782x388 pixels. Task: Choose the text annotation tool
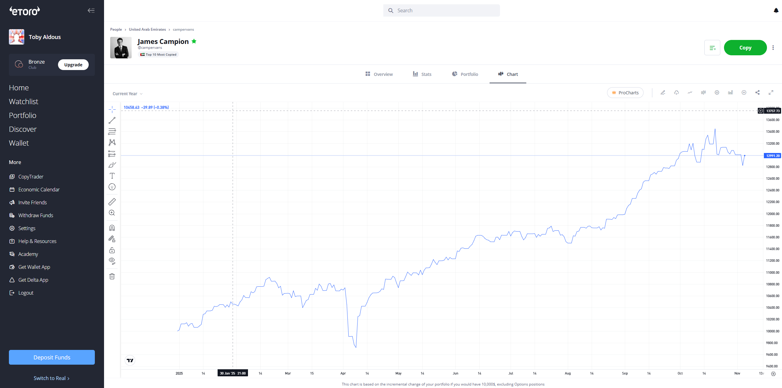tap(112, 176)
